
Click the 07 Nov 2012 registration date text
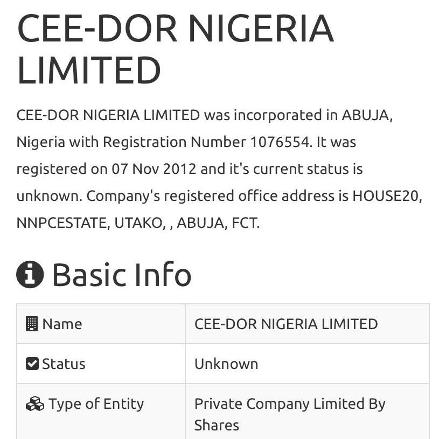[154, 169]
